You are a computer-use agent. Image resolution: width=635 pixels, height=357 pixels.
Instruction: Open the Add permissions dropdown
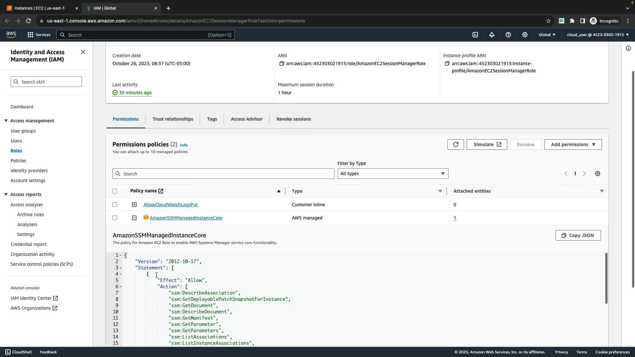coord(573,144)
